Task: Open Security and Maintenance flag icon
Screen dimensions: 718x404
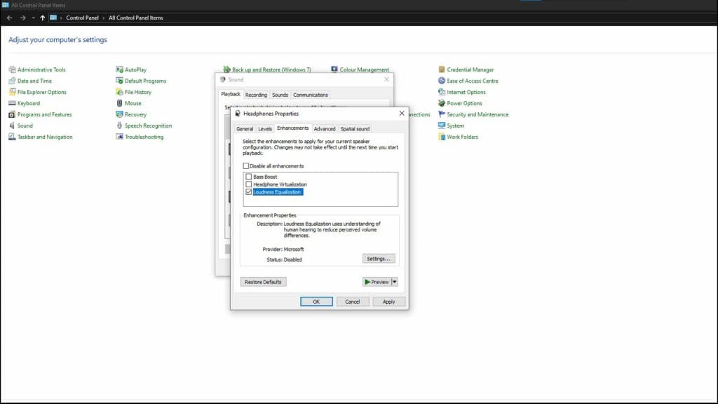Action: (x=442, y=114)
